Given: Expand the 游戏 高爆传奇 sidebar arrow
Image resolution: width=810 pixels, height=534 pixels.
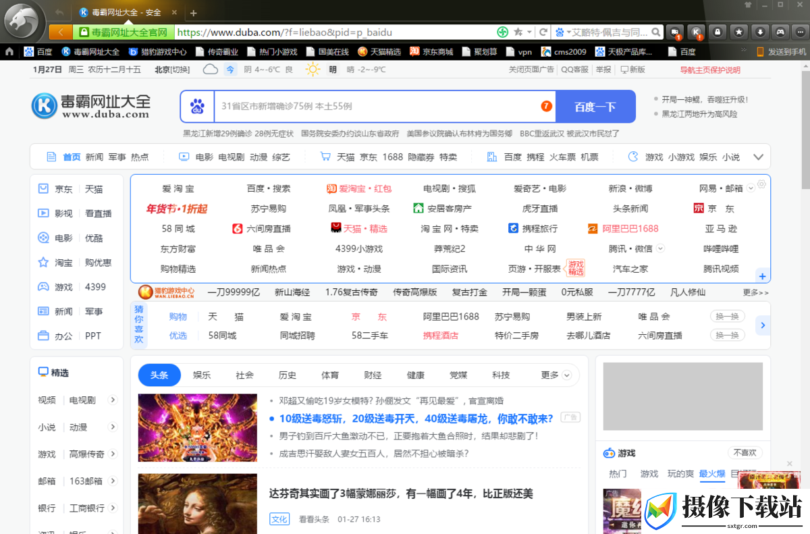Looking at the screenshot, I should (x=113, y=454).
